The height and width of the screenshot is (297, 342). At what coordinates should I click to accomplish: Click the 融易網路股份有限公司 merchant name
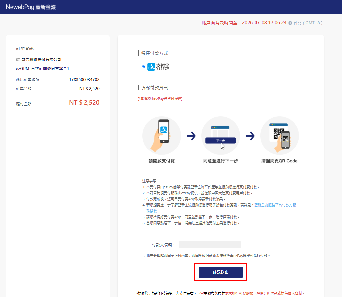pyautogui.click(x=41, y=60)
